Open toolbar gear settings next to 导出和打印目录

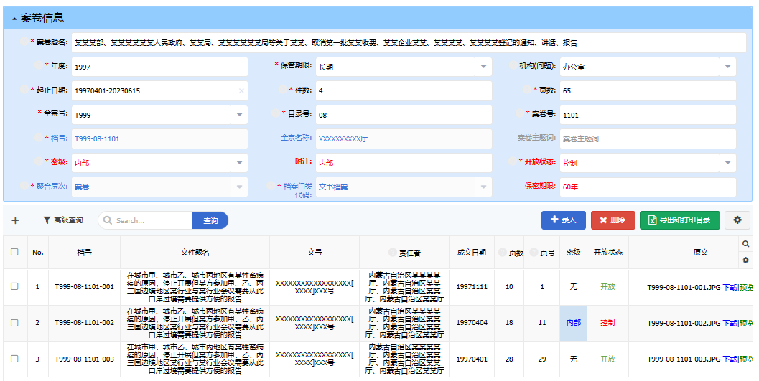pyautogui.click(x=737, y=220)
